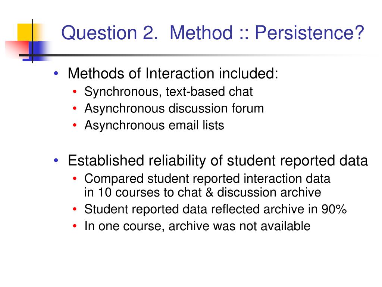Select the 'Methods of Interaction included:' heading
This screenshot has height=287, width=382.
pos(173,74)
